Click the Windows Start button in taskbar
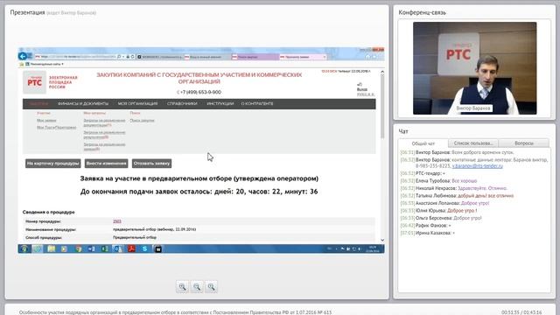Viewport: 560px width, 315px height. click(x=24, y=248)
